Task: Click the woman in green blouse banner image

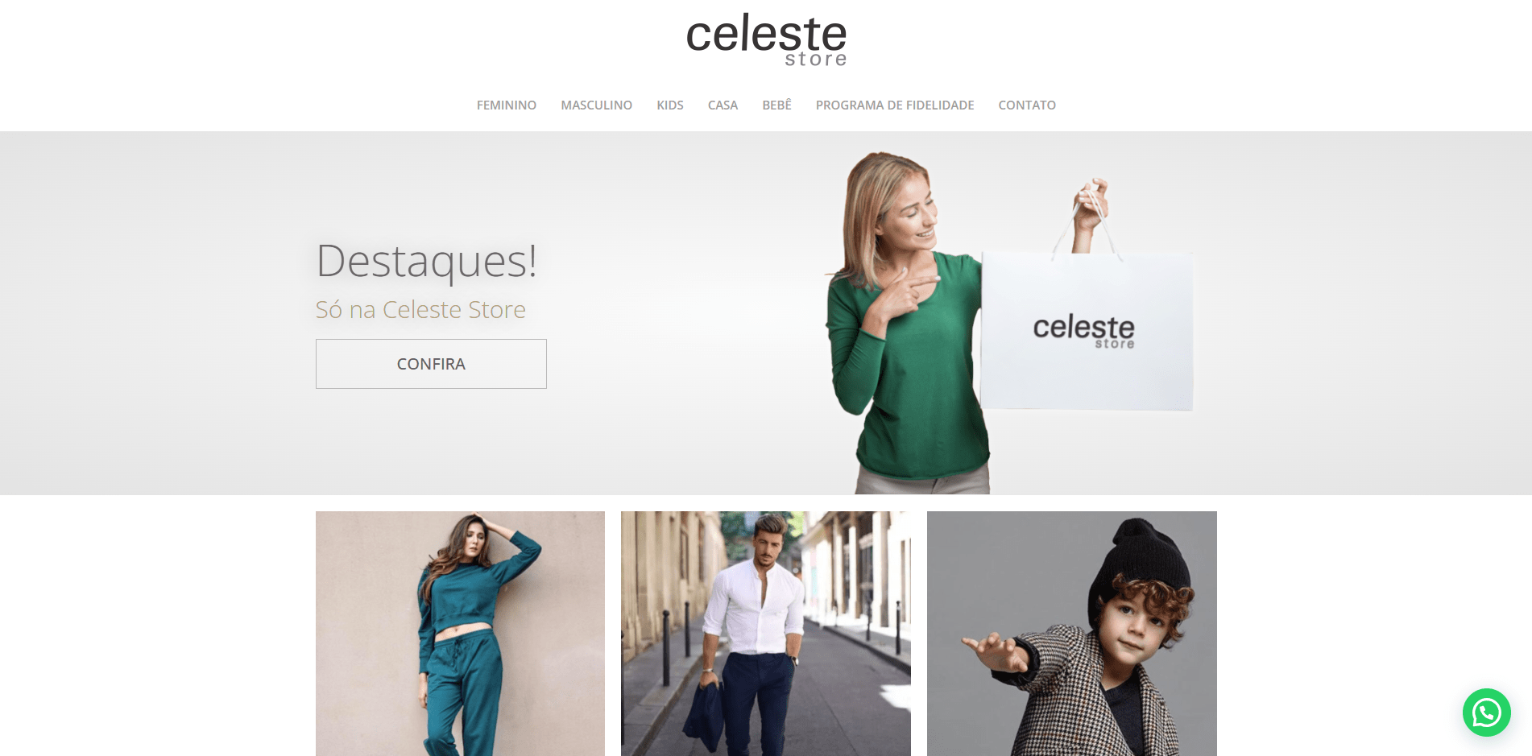Action: (906, 322)
